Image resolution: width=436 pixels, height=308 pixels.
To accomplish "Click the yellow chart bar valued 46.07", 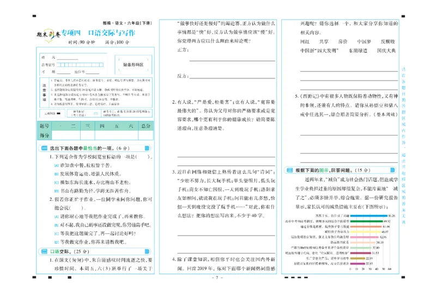I will point(365,232).
